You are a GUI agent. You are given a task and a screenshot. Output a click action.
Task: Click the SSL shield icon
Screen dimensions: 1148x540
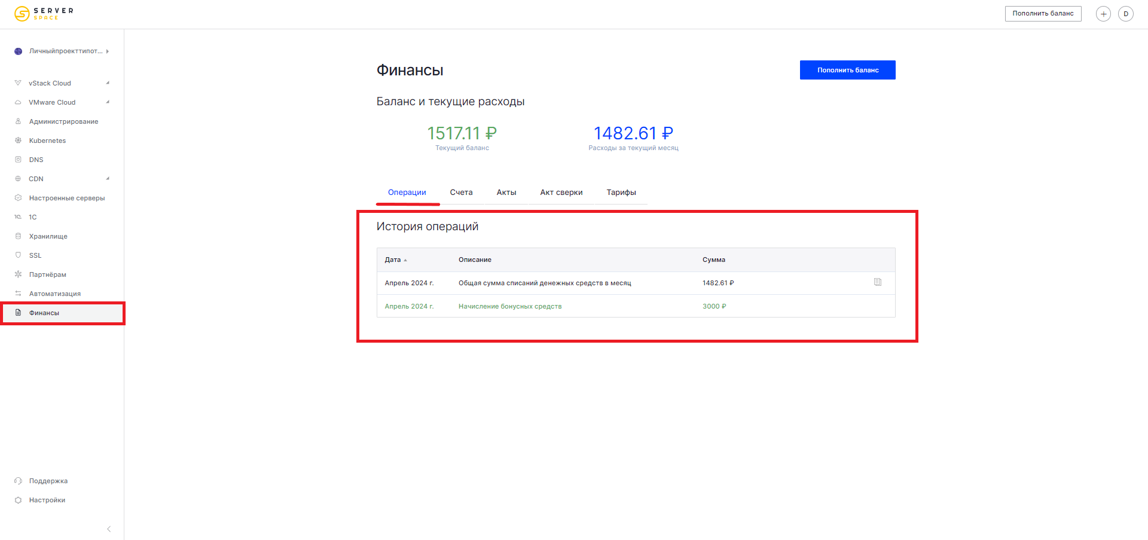(18, 255)
